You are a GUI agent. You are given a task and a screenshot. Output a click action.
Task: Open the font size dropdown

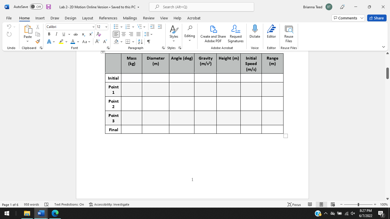click(x=106, y=27)
